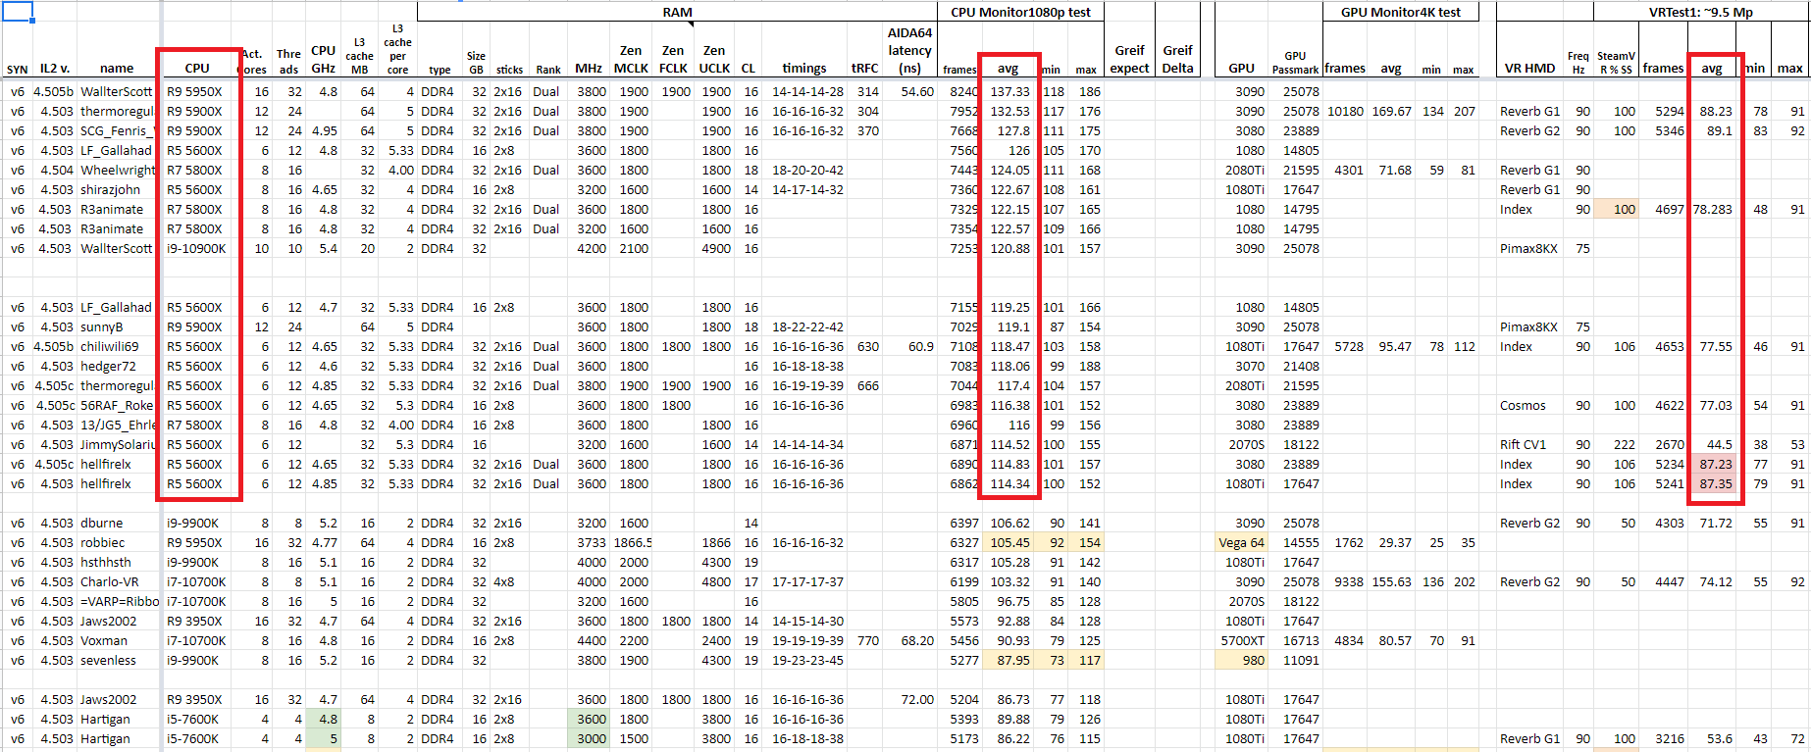Select the Greif Delta column header
This screenshot has width=1811, height=752.
point(1177,59)
